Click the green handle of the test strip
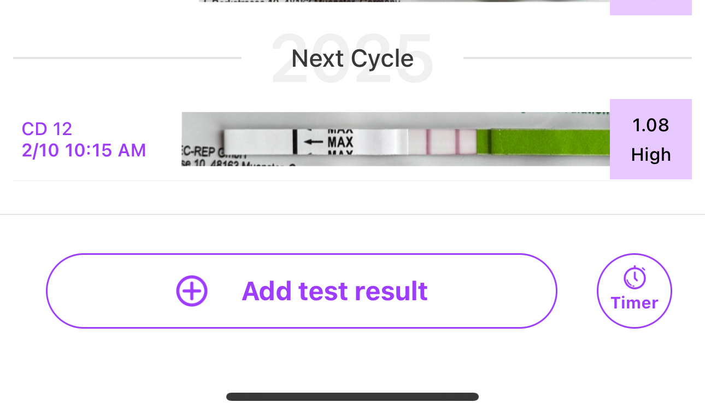Screen dimensions: 705x414 [x=547, y=142]
